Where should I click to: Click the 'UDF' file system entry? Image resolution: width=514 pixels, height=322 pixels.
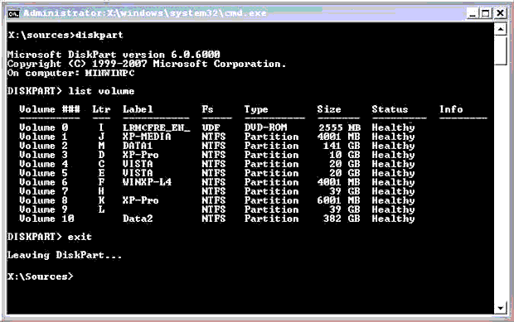click(x=211, y=127)
